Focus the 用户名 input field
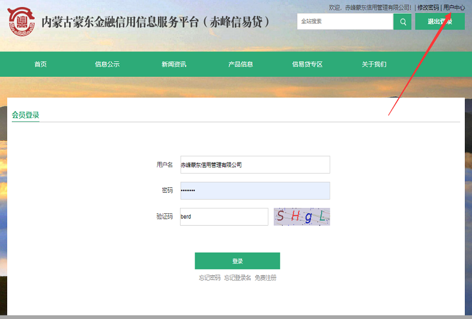 [254, 165]
